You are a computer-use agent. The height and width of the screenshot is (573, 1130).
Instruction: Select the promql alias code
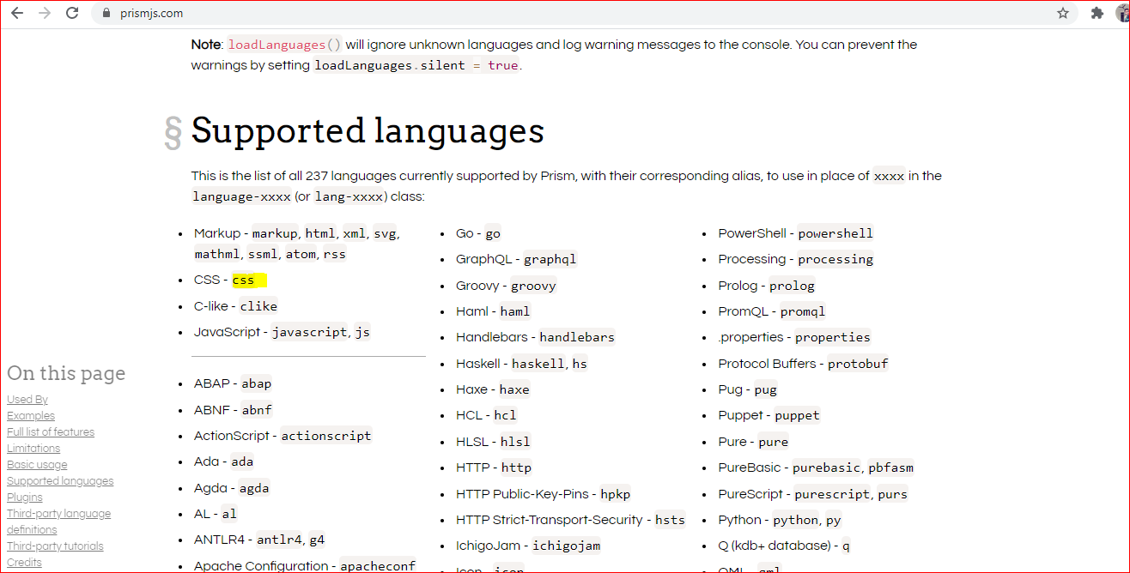(803, 311)
